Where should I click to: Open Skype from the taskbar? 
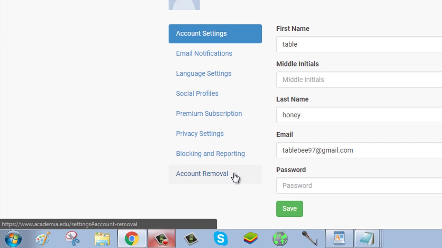pyautogui.click(x=221, y=238)
